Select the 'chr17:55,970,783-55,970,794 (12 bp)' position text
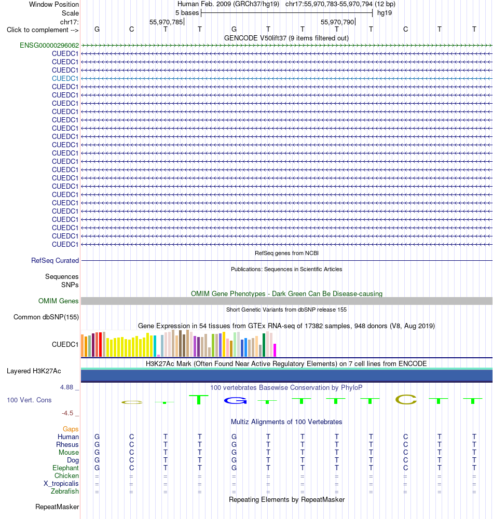The width and height of the screenshot is (493, 519). pos(340,4)
